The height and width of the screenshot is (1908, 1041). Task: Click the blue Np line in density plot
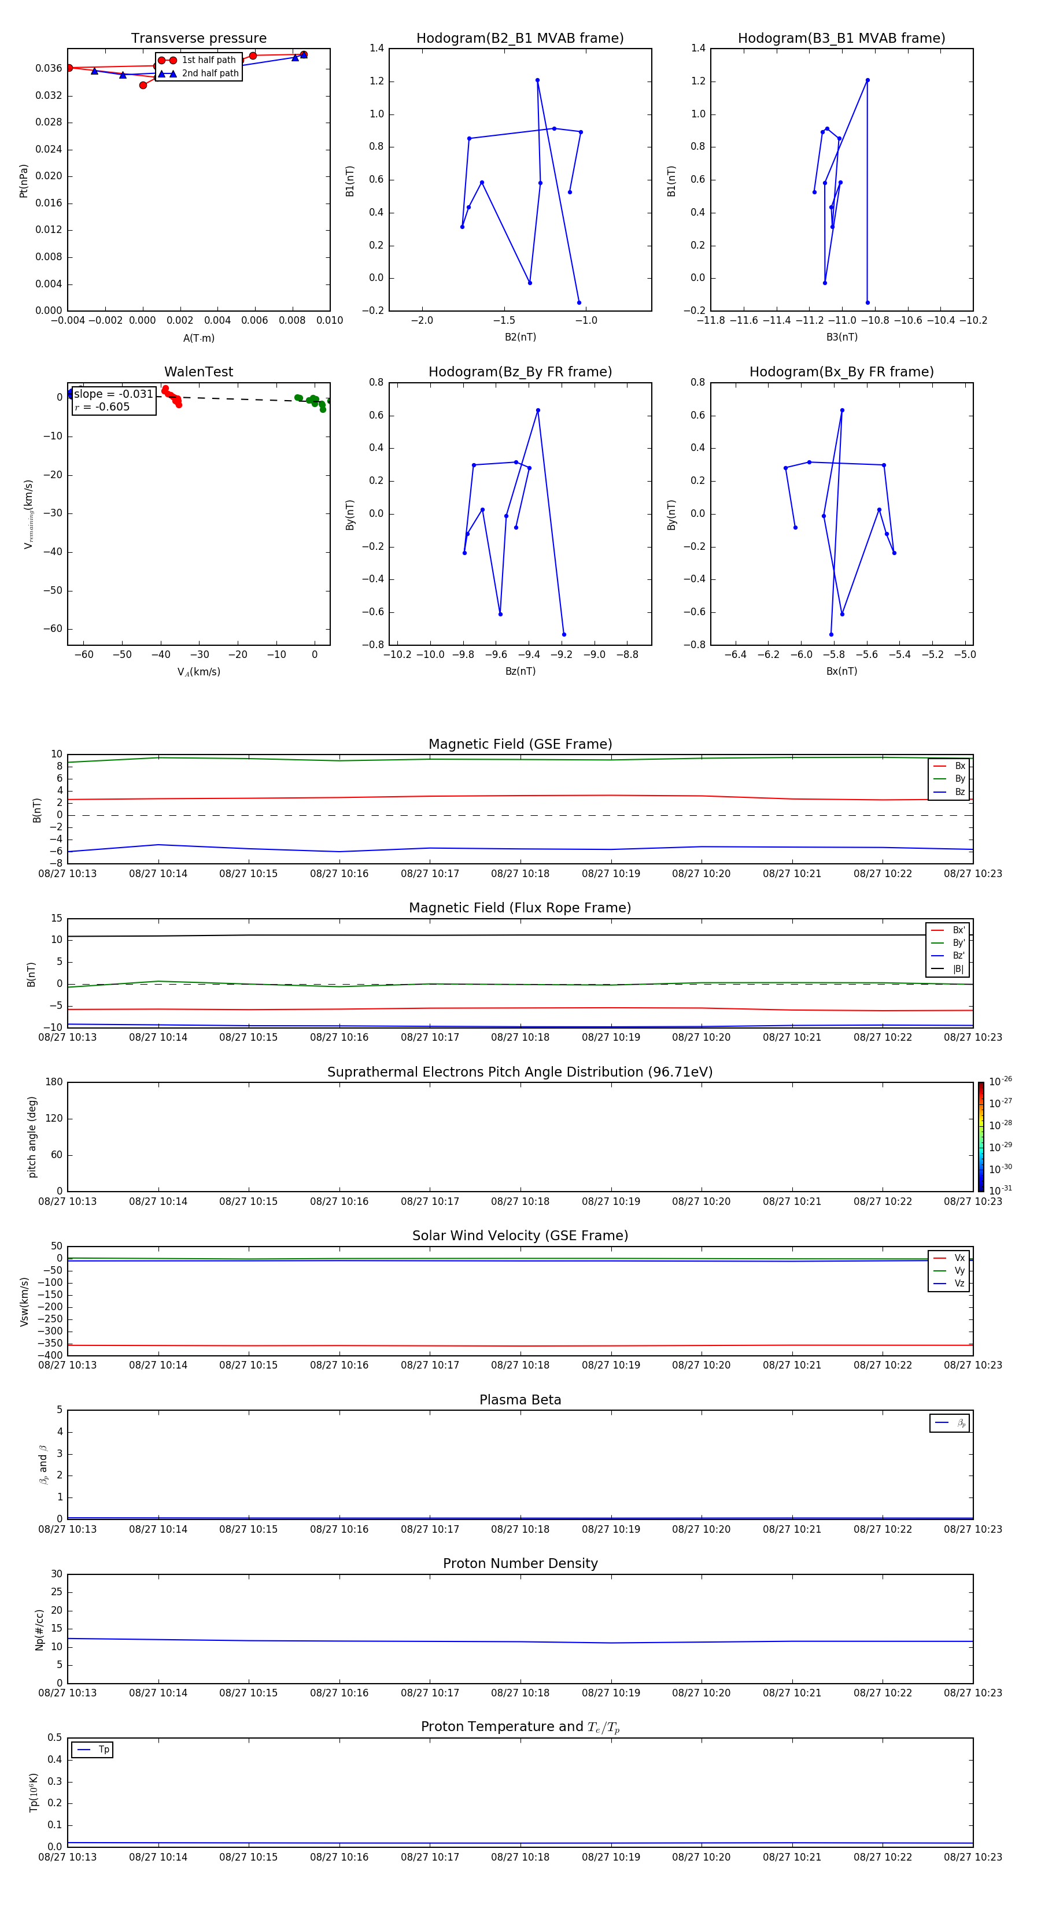coord(520,1641)
